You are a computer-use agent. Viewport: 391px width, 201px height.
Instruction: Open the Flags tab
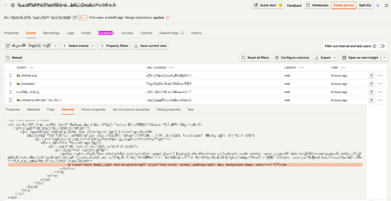(x=51, y=110)
